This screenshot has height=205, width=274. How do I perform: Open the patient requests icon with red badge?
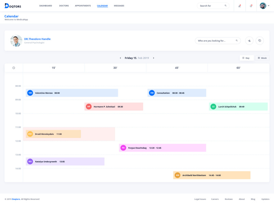pyautogui.click(x=239, y=5)
